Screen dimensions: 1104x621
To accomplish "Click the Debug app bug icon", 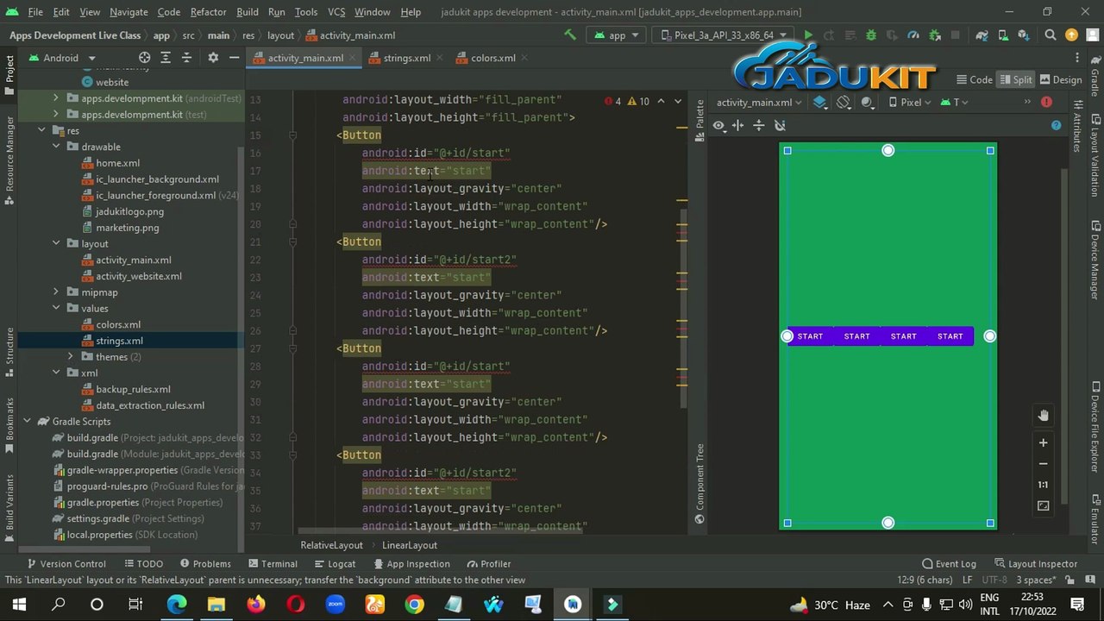I will coord(870,35).
